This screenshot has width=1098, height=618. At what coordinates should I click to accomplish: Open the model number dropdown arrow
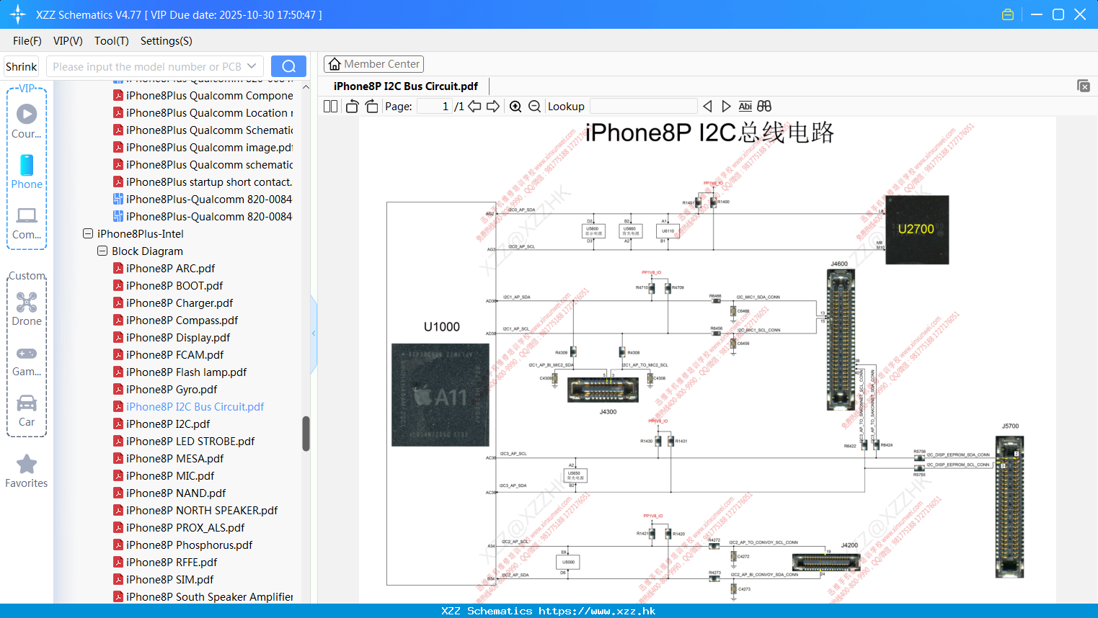click(x=252, y=66)
